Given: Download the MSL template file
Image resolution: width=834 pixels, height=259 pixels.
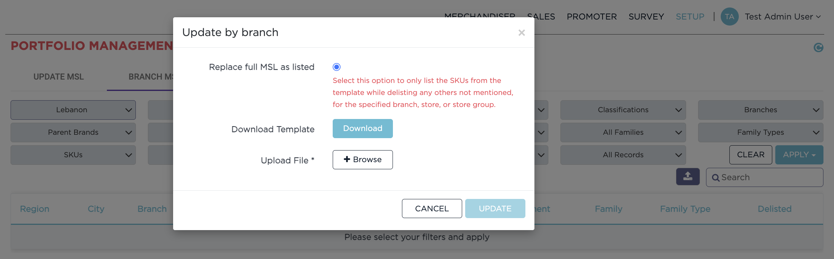Looking at the screenshot, I should pyautogui.click(x=362, y=128).
